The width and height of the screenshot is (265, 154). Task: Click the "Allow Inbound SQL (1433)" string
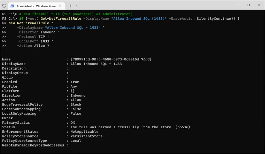pyautogui.click(x=139, y=19)
